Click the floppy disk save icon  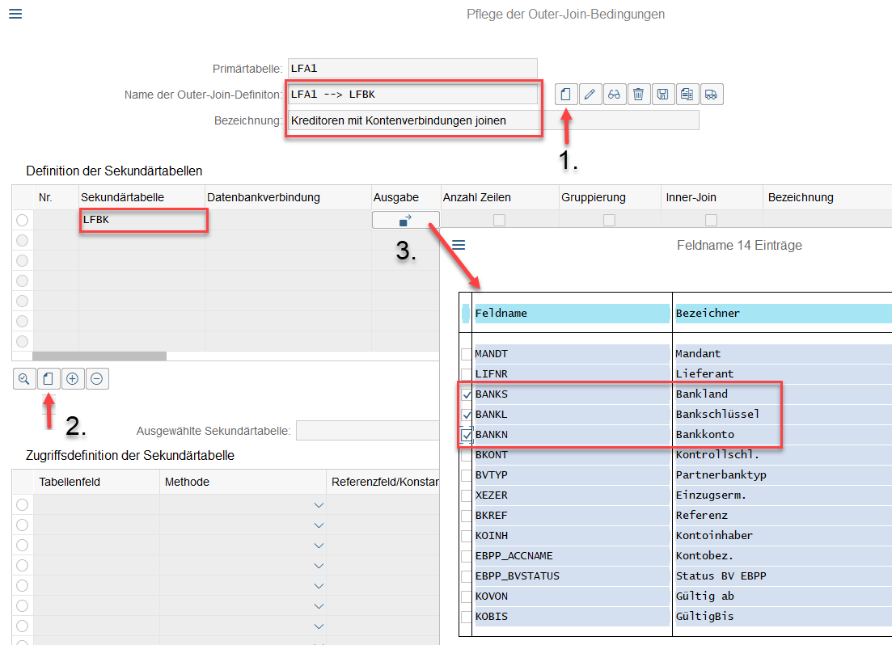point(663,95)
